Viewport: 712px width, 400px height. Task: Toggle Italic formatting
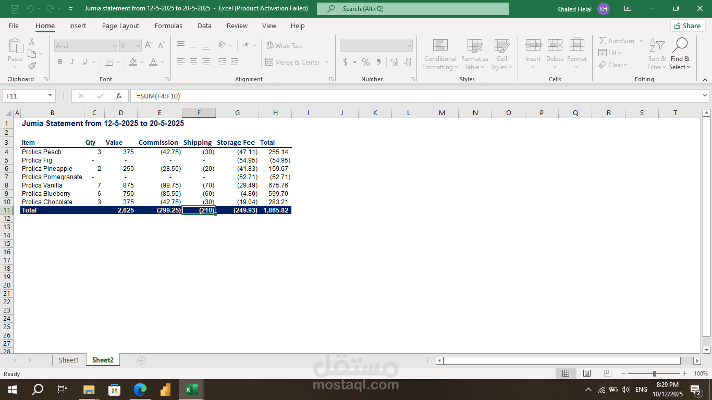click(72, 62)
